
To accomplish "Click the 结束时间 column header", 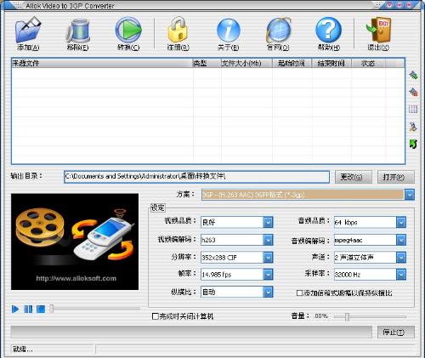I will 331,63.
